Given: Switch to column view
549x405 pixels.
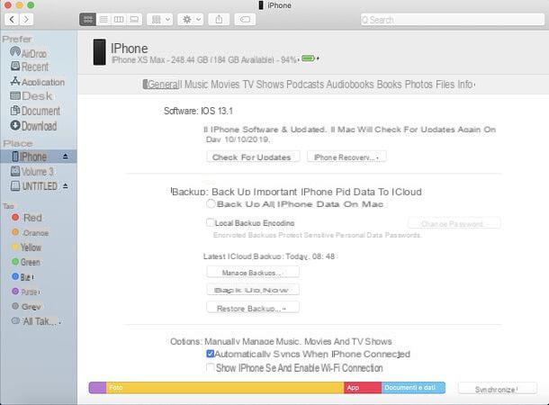Looking at the screenshot, I should pyautogui.click(x=119, y=19).
